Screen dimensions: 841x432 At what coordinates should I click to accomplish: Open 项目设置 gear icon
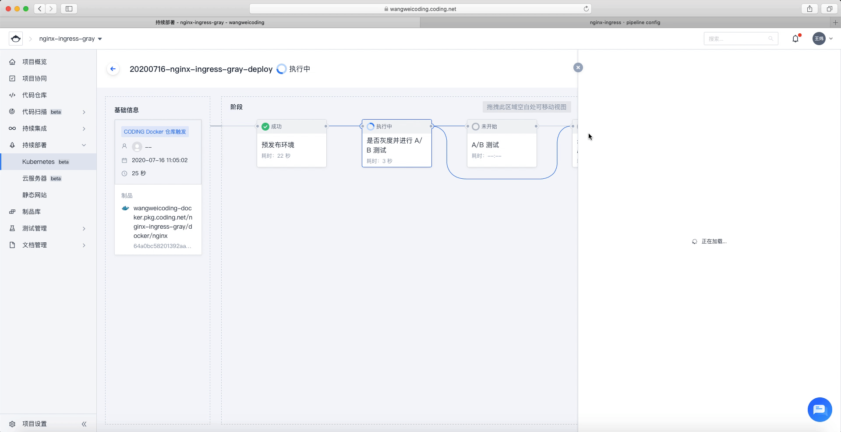[x=12, y=424]
